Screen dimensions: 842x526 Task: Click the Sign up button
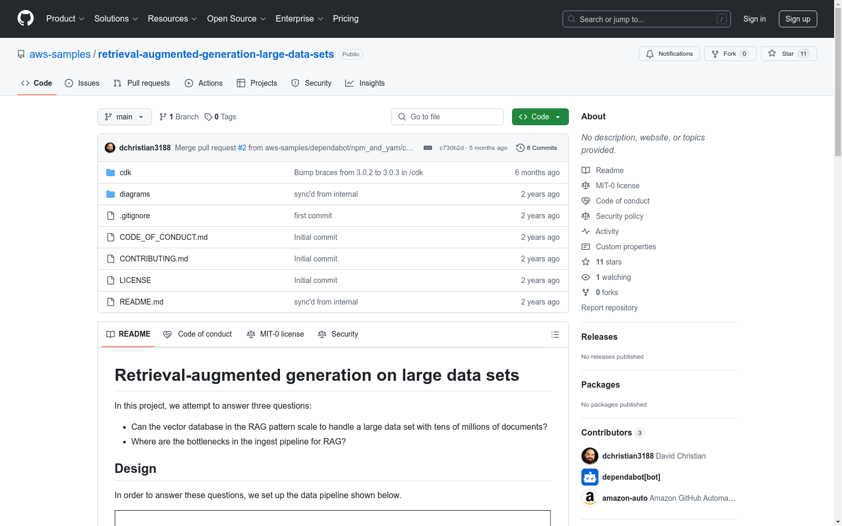798,19
